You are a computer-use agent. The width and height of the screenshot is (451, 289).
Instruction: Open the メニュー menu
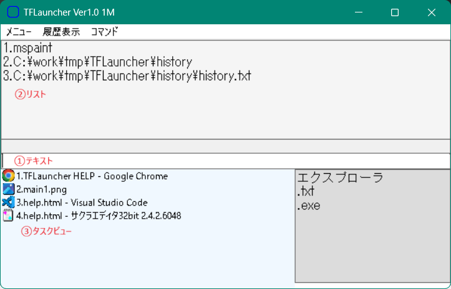pos(19,32)
